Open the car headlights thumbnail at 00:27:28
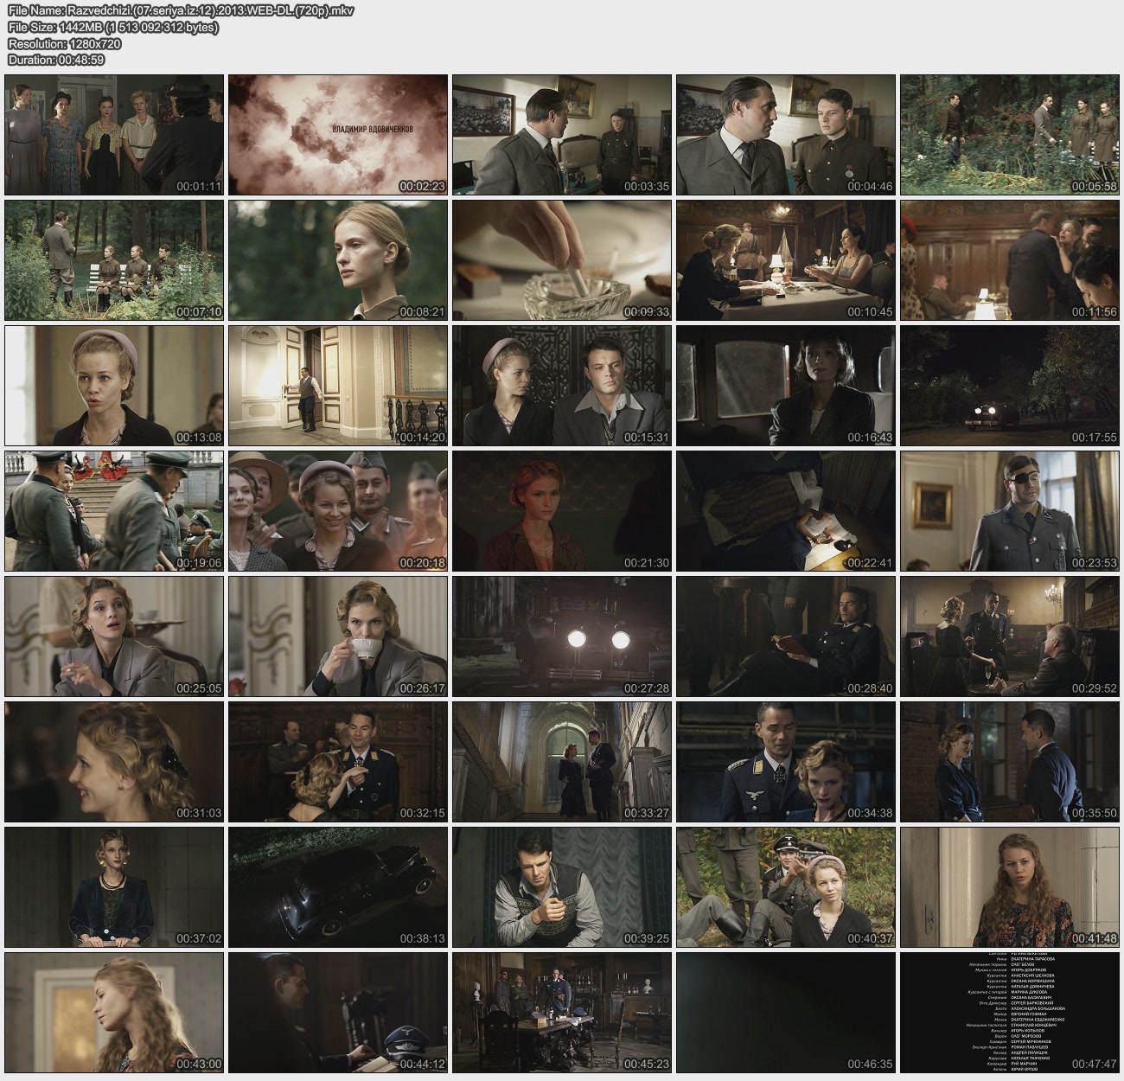The height and width of the screenshot is (1081, 1124). [562, 636]
